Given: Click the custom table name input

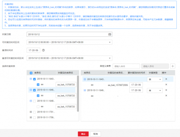Looking at the screenshot, I should [x=155, y=66].
